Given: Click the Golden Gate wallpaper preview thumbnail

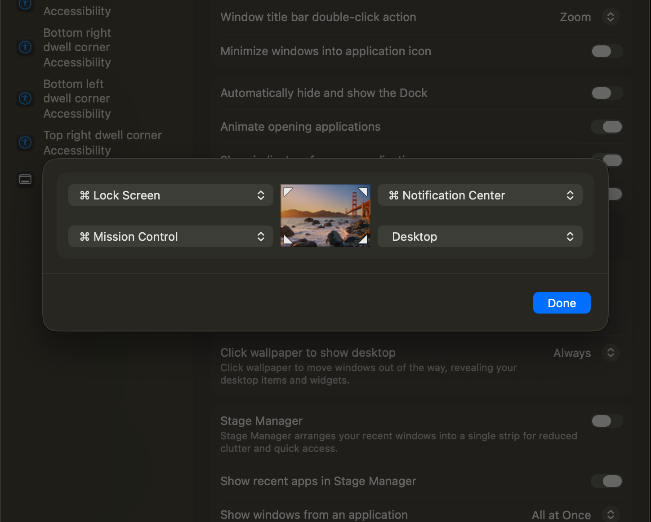Looking at the screenshot, I should (x=325, y=216).
